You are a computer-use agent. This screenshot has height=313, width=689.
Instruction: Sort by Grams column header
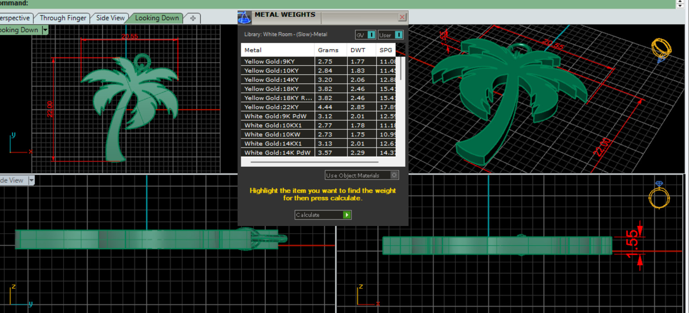click(x=330, y=50)
